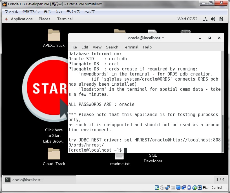Click 'Click here to Start Labs Brow...' label

click(x=54, y=136)
